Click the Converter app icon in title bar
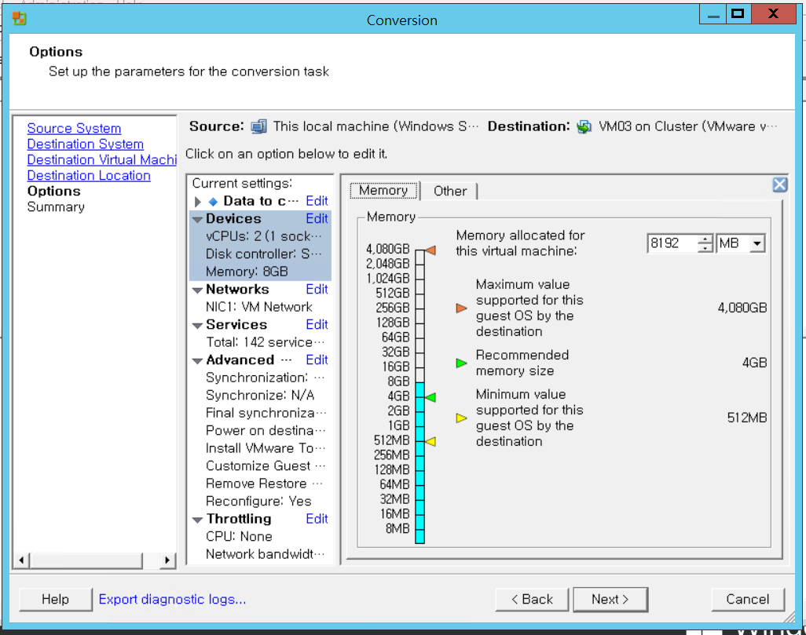 point(19,19)
